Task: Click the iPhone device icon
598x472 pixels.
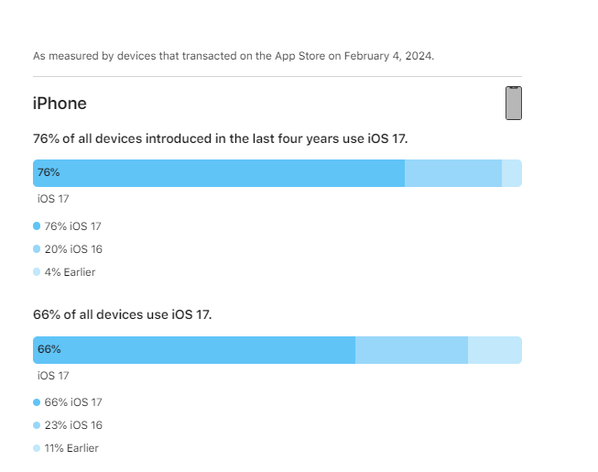Action: point(514,104)
